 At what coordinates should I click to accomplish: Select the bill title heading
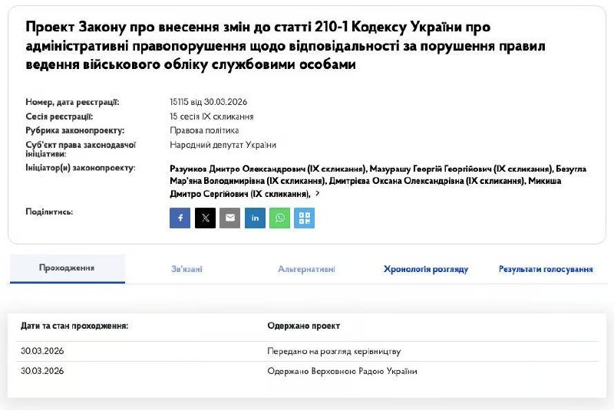pos(285,45)
